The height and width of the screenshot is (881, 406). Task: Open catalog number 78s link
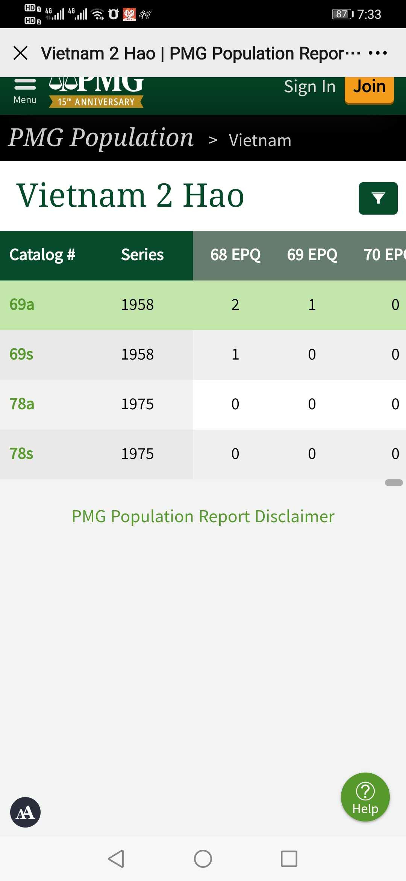21,454
